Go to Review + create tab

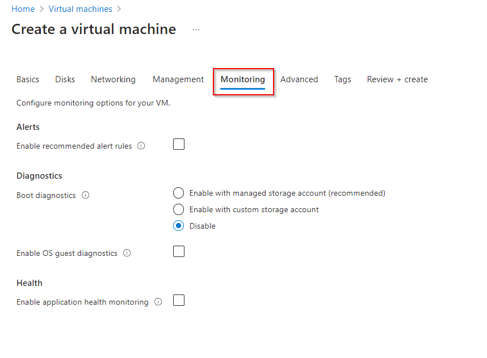397,79
